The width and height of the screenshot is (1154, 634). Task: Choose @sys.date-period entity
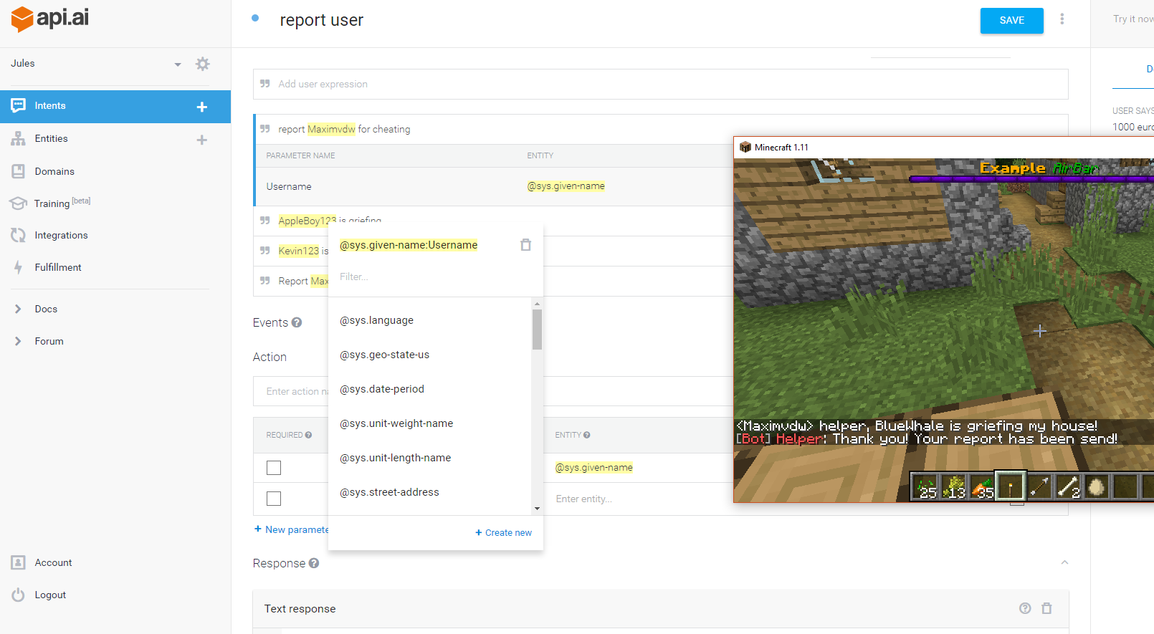click(382, 390)
